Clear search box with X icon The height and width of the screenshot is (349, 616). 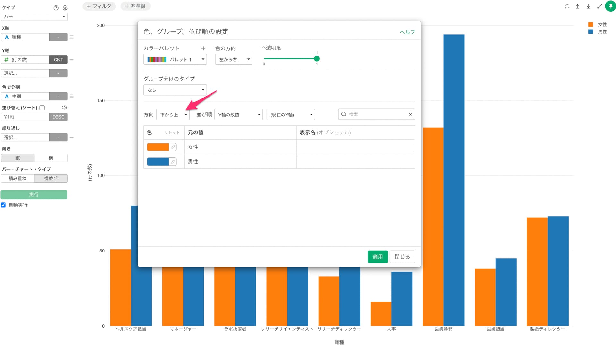point(410,115)
